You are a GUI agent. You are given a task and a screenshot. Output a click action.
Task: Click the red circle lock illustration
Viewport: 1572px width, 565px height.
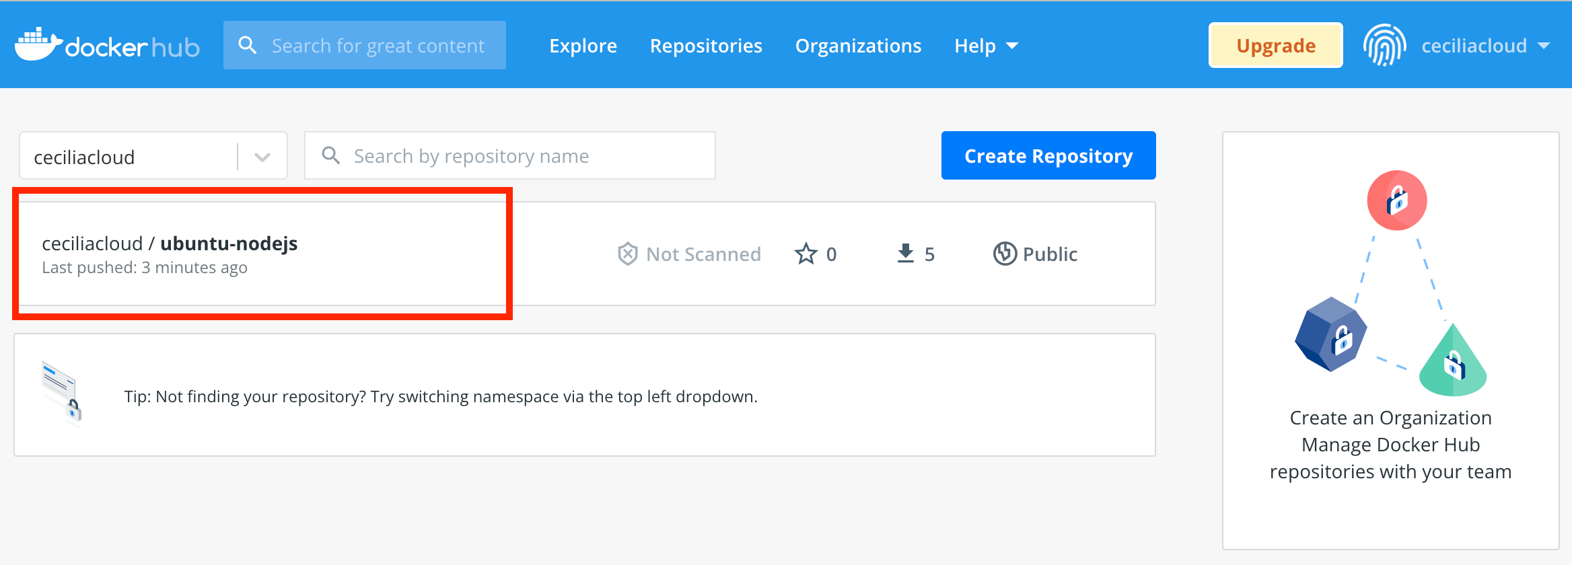[1397, 200]
